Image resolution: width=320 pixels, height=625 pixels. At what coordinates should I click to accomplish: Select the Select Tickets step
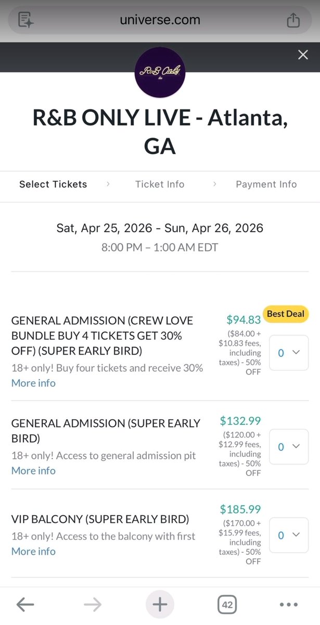tap(53, 184)
